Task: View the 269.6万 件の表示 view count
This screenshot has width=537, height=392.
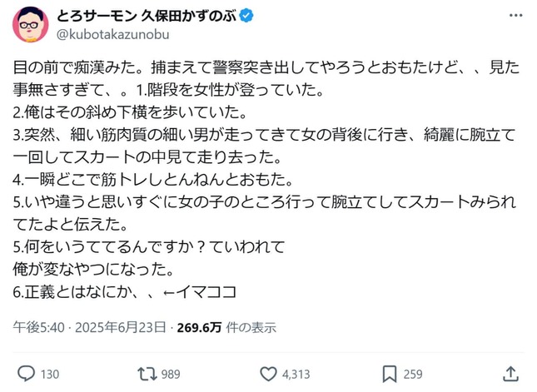Action: 226,328
